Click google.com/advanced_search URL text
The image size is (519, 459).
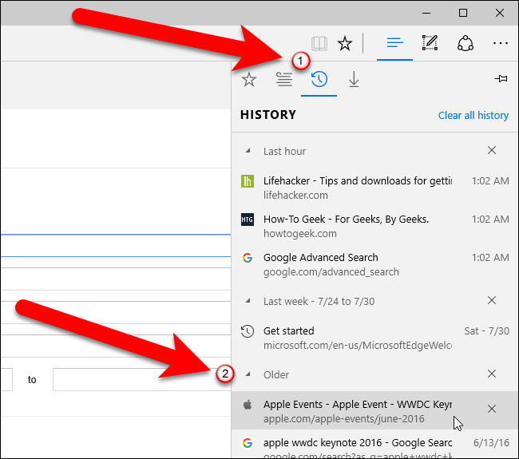pyautogui.click(x=331, y=272)
